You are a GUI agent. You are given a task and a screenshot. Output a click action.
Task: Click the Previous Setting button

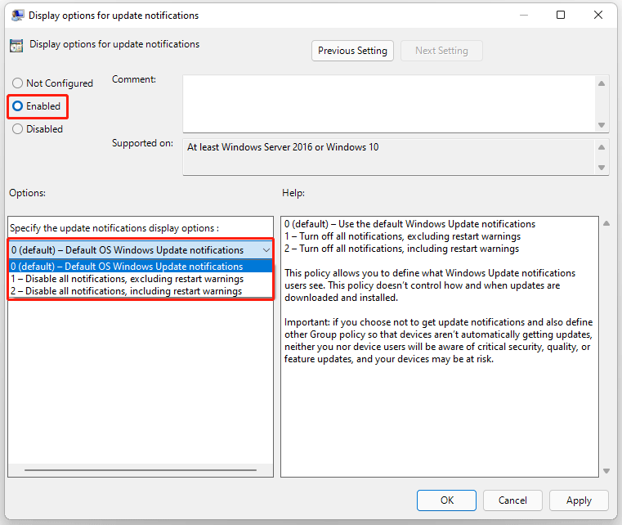tap(352, 51)
